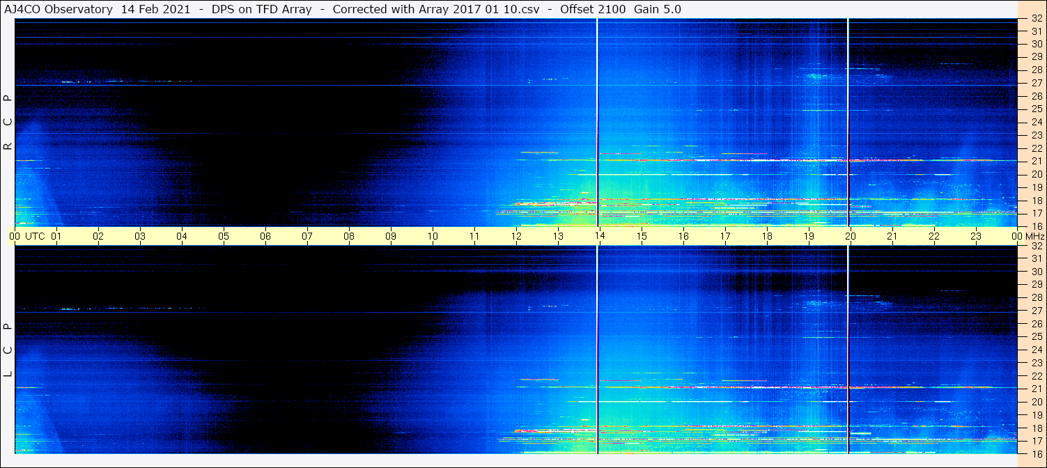Viewport: 1047px width, 468px height.
Task: Click the 24 MHz label of the LCP panel
Action: 1037,350
